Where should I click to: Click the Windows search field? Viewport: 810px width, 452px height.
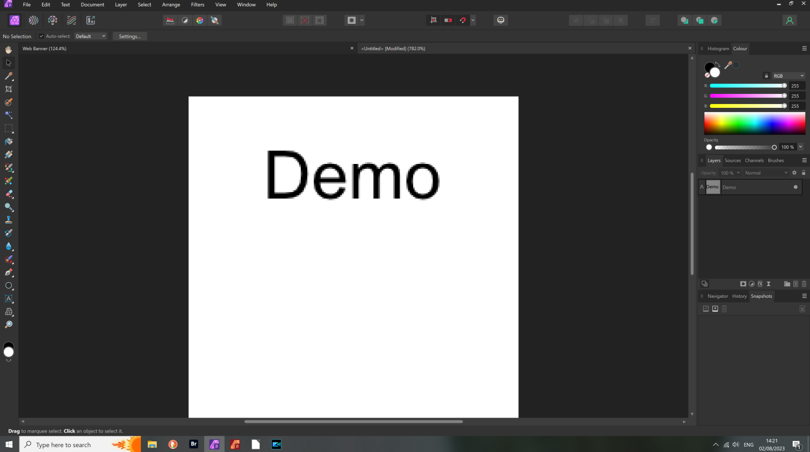coord(65,444)
